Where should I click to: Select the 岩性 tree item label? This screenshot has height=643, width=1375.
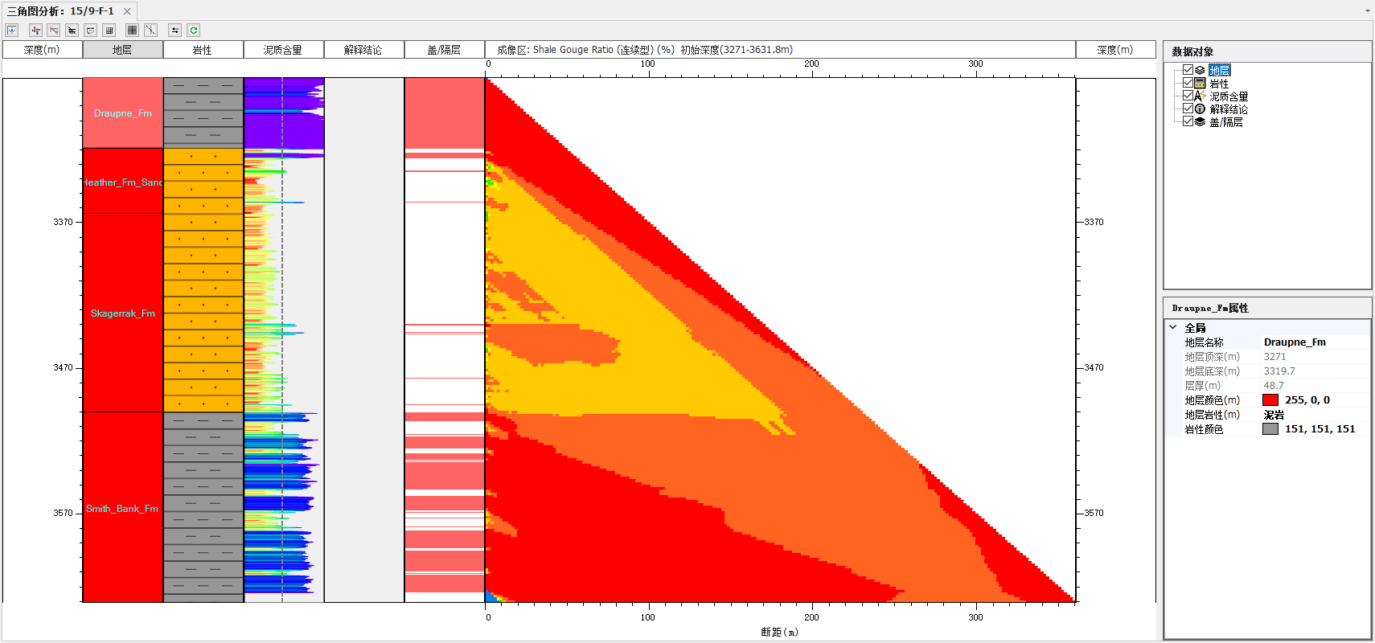tap(1219, 83)
